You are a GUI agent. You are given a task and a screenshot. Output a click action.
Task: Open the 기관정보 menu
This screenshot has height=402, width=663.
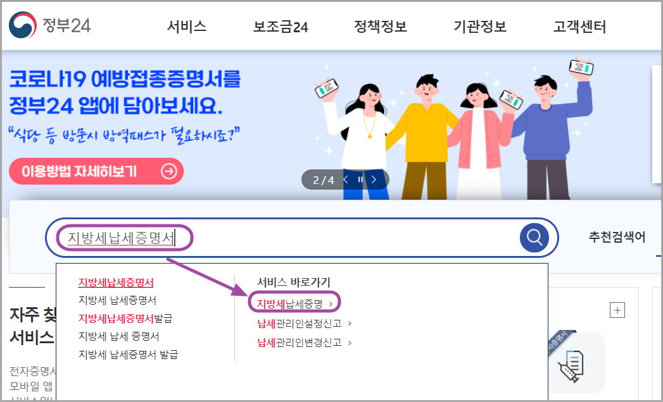tap(480, 27)
